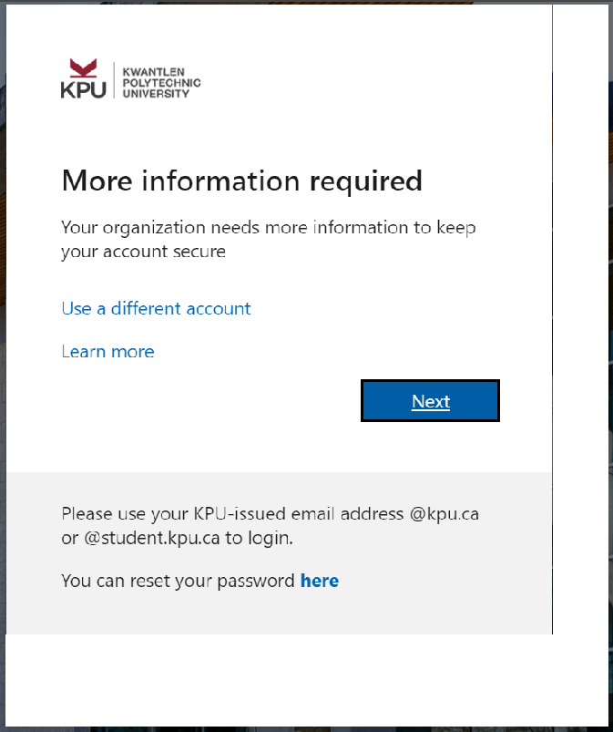Screen dimensions: 613x732
Task: Open the "Learn more" link
Action: (107, 351)
